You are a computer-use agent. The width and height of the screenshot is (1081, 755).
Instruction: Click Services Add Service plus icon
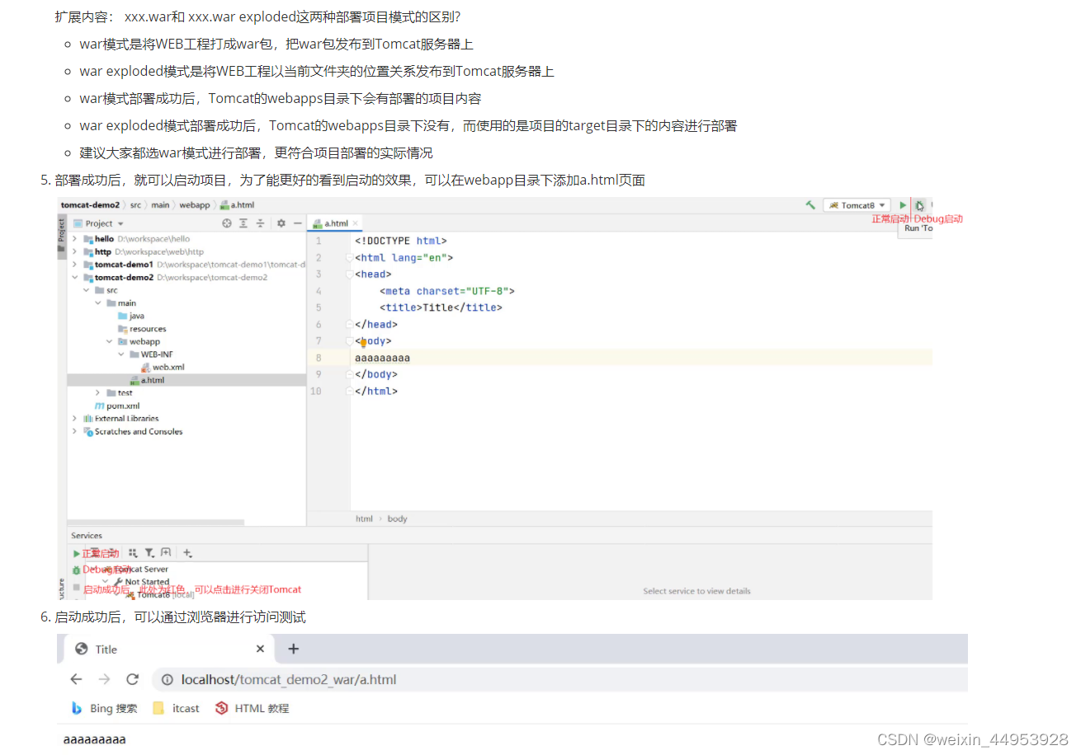(x=187, y=553)
